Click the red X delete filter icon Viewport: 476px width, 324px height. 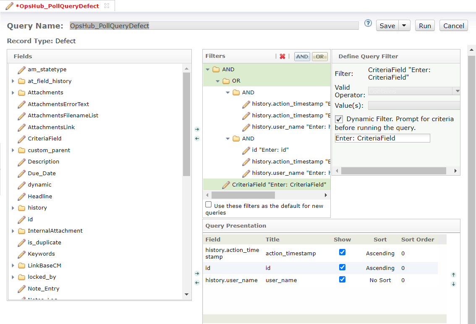282,57
